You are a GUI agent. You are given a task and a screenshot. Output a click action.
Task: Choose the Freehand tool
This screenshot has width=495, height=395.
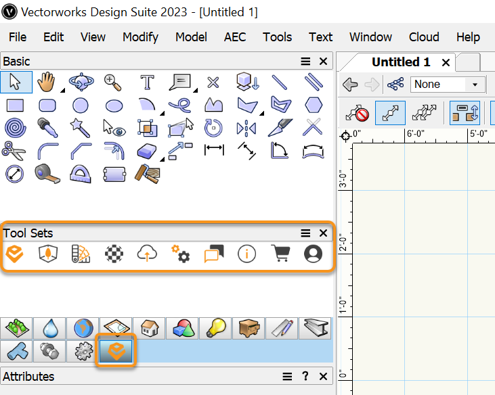click(180, 106)
